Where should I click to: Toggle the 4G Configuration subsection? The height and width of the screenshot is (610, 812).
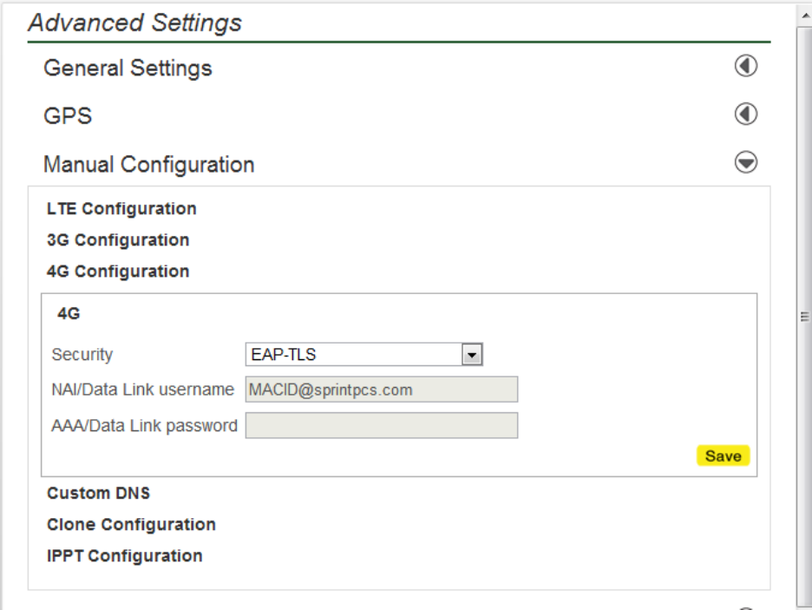[118, 272]
